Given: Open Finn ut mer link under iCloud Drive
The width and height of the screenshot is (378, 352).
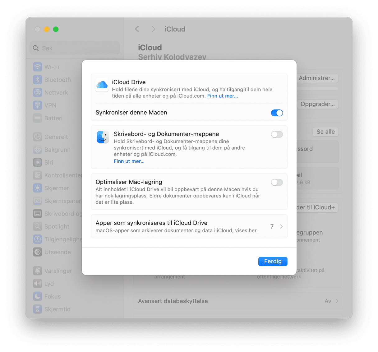Looking at the screenshot, I should tap(223, 96).
